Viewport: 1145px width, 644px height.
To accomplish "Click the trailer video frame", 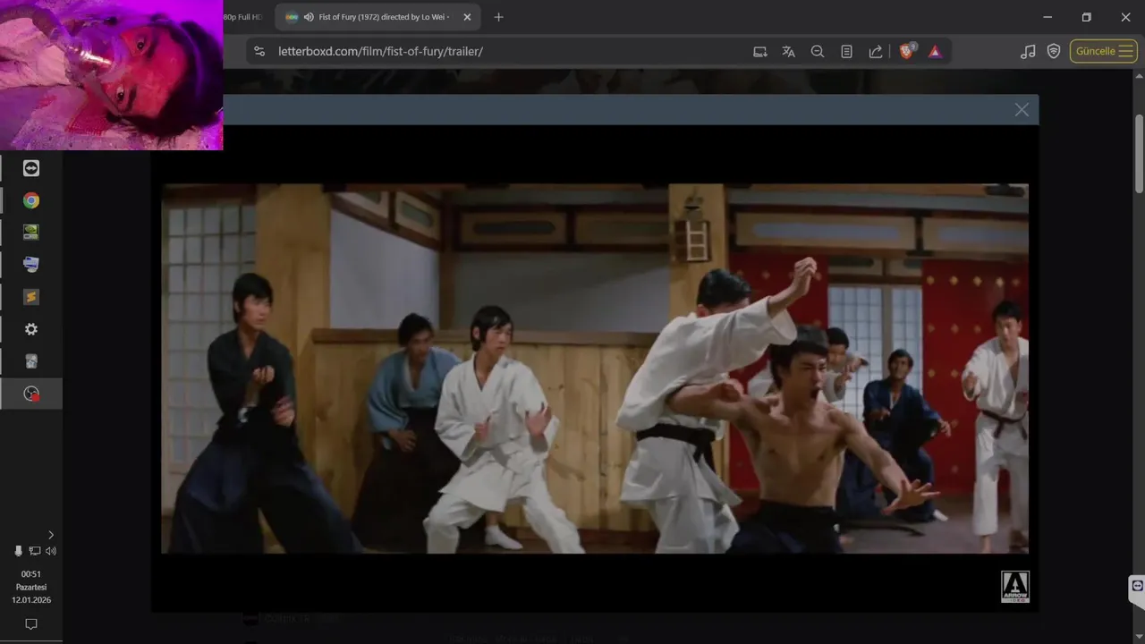I will [x=595, y=369].
